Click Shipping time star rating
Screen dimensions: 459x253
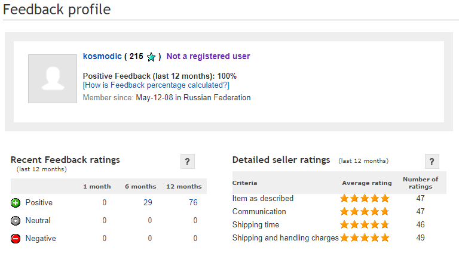coord(365,224)
